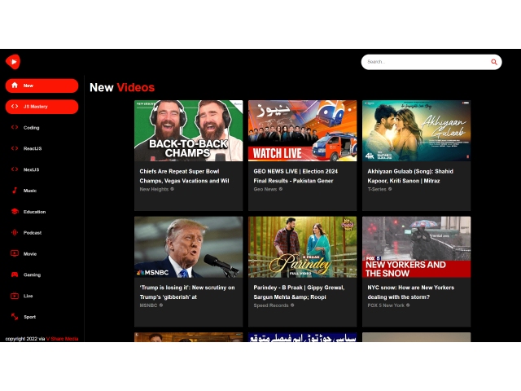
Task: Open the New Yorkers and the Snow thumbnail
Action: pos(416,246)
